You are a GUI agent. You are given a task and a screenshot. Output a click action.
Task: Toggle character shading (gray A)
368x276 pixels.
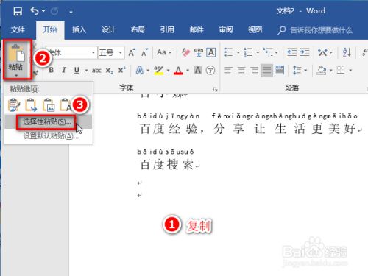[x=198, y=71]
